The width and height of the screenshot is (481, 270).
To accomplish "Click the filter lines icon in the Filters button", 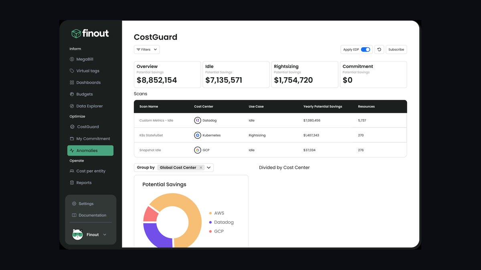I will pos(138,50).
